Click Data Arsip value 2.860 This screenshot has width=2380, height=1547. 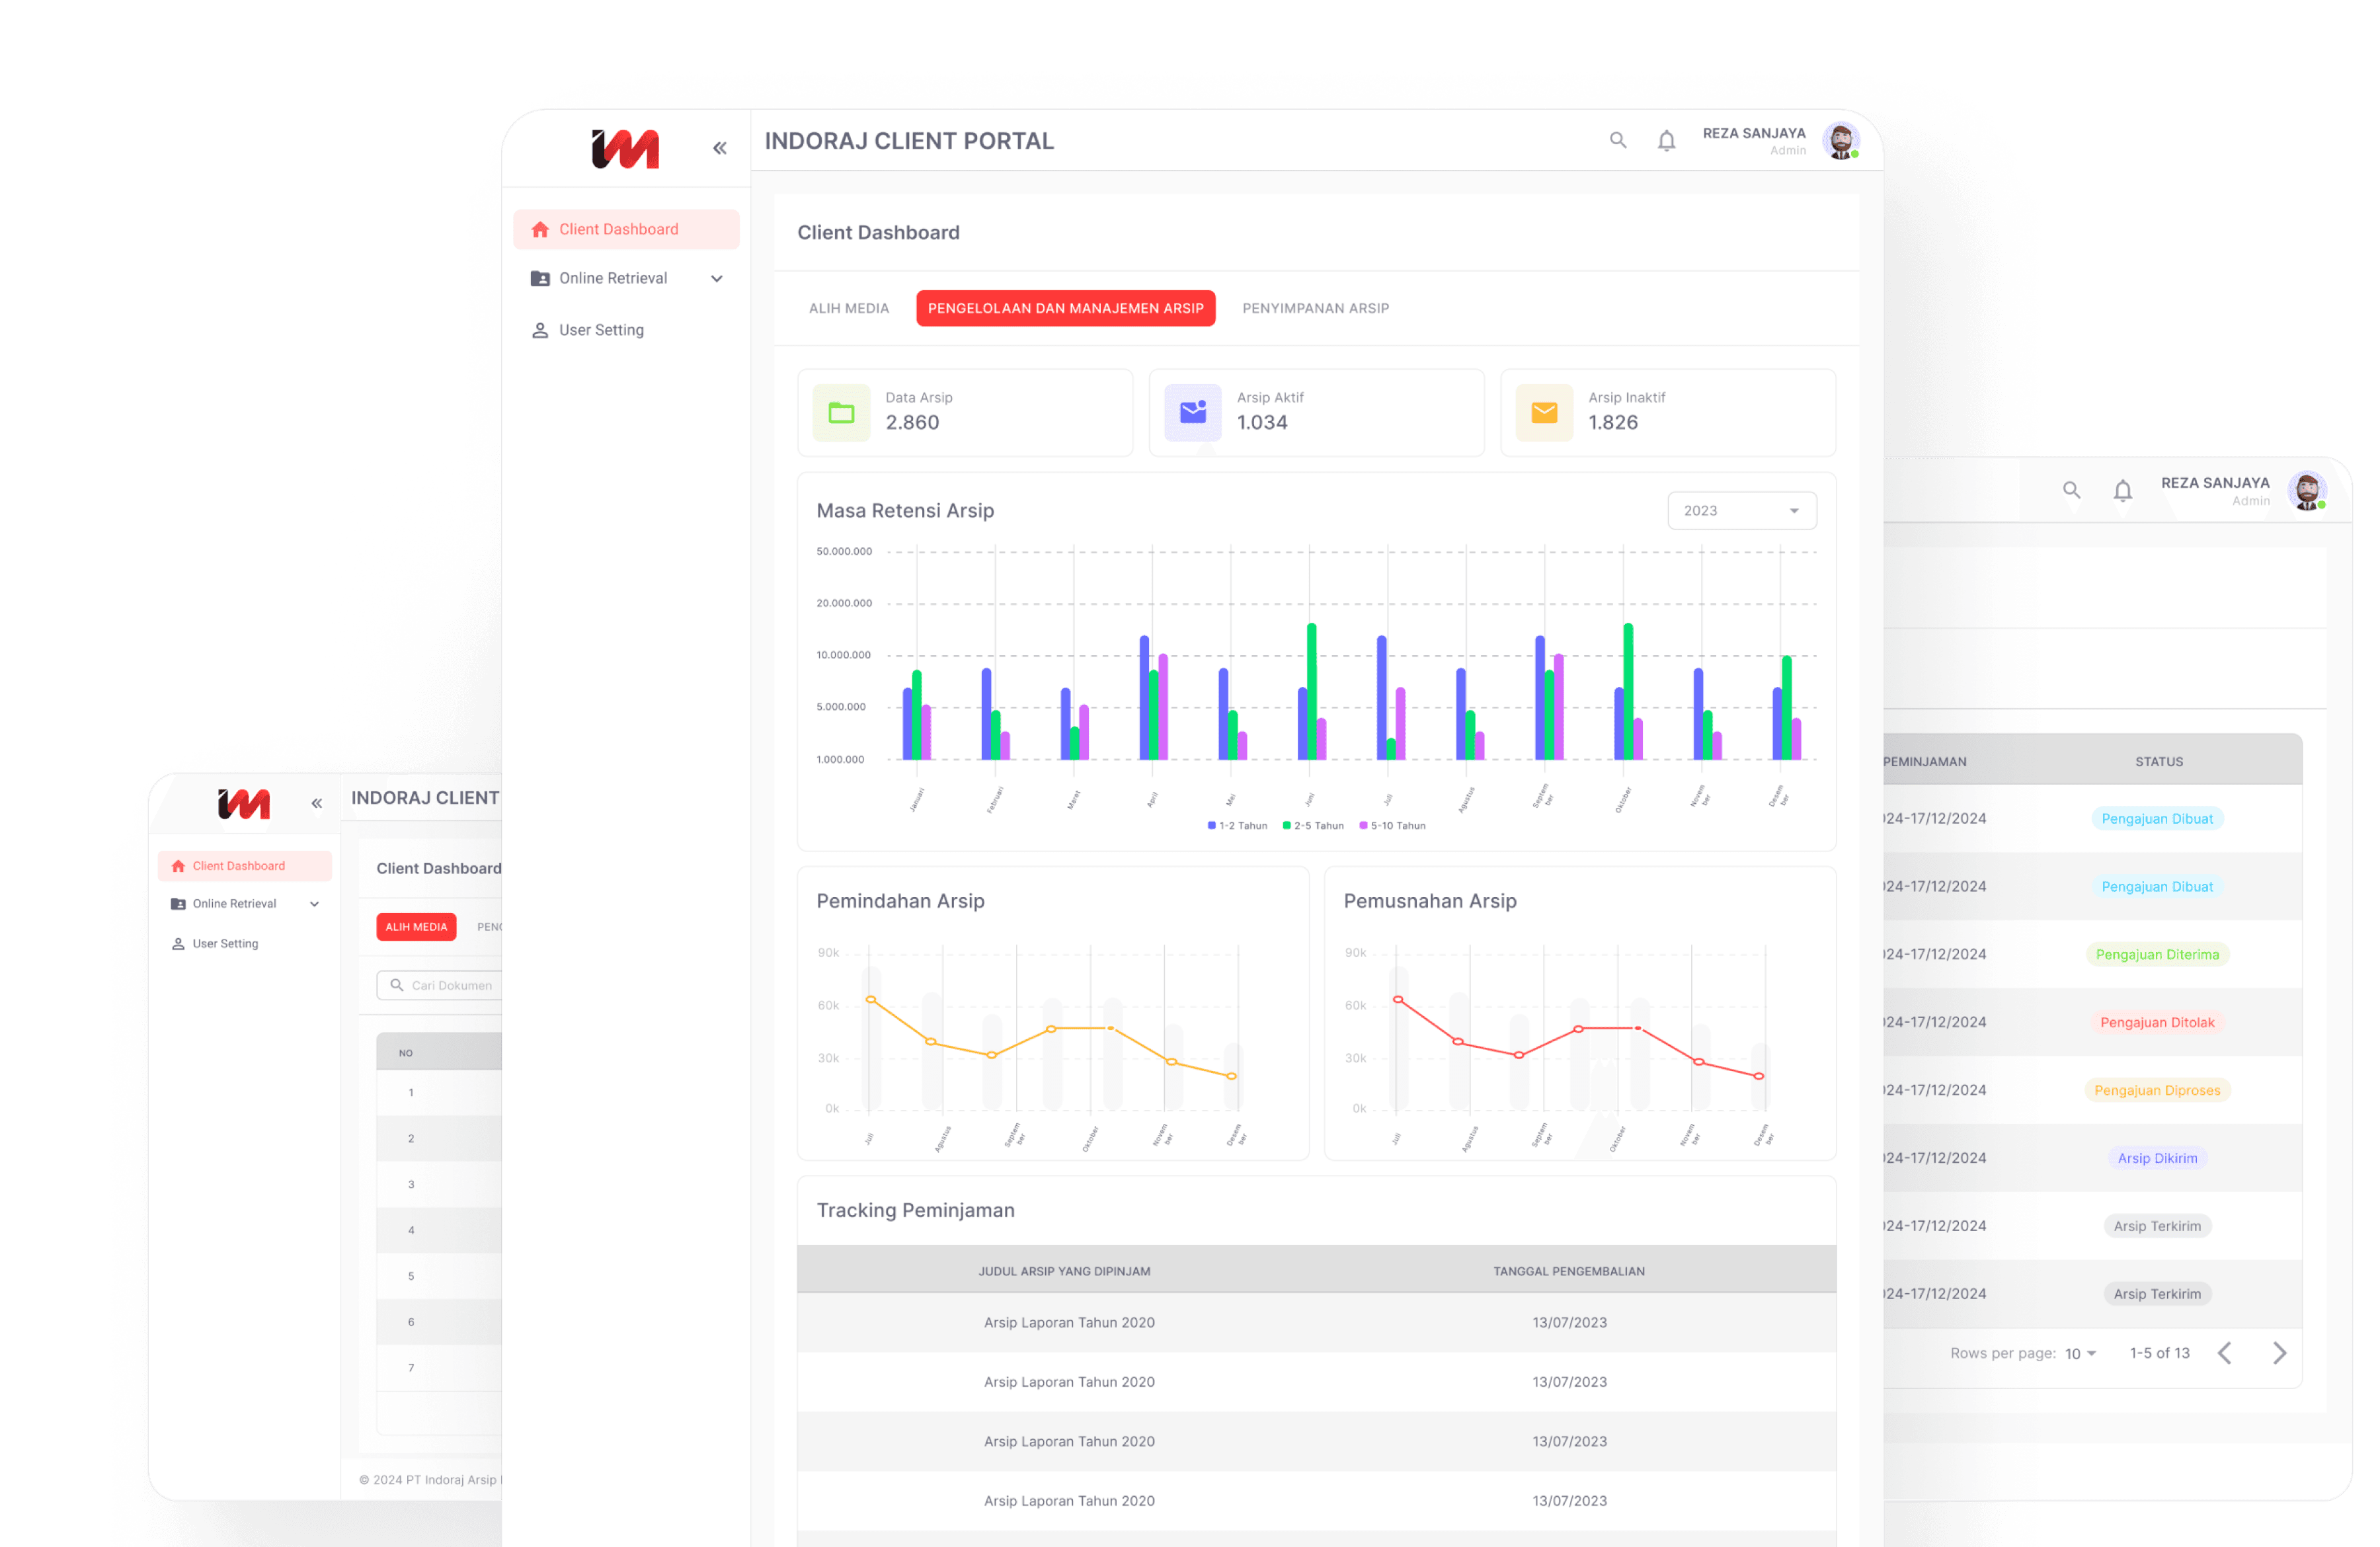(912, 423)
